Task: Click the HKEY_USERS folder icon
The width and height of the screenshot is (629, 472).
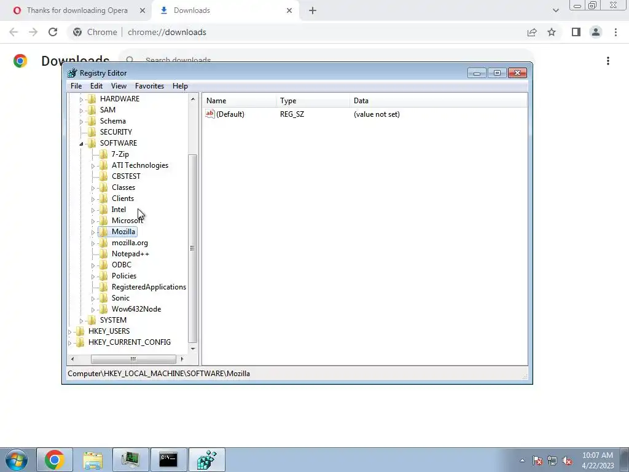Action: 80,331
